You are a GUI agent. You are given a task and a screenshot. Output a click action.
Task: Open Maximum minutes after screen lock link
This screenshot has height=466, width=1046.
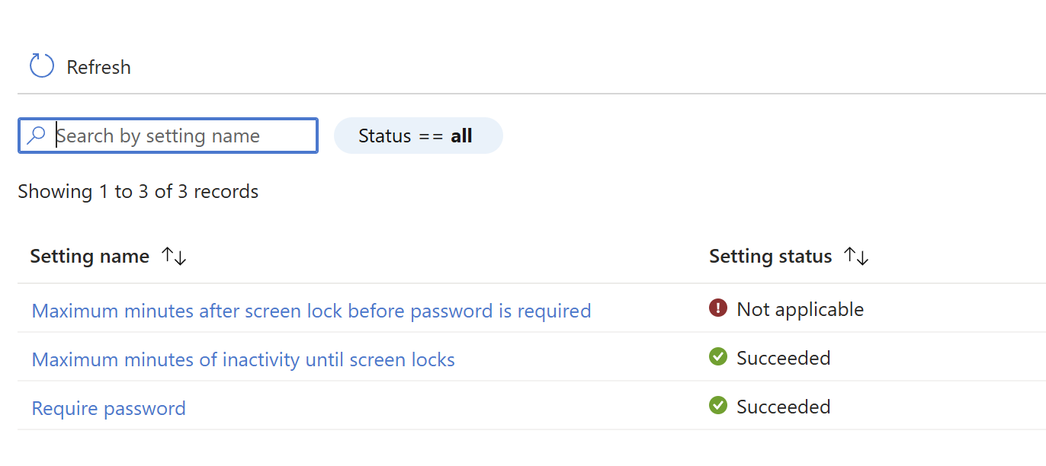pos(311,311)
